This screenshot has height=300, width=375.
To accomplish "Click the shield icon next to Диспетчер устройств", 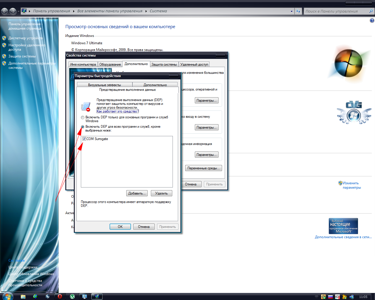I will (x=4, y=38).
